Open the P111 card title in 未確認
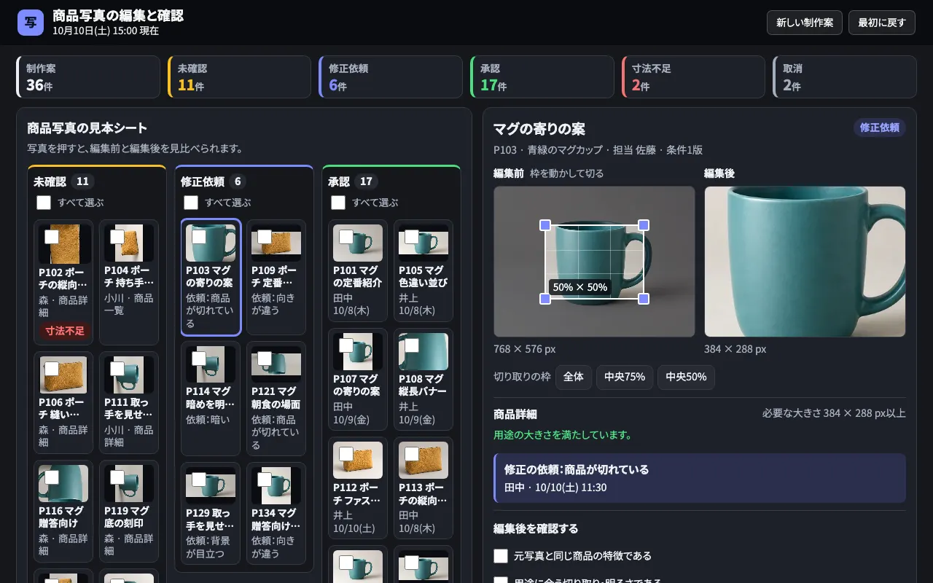 129,408
